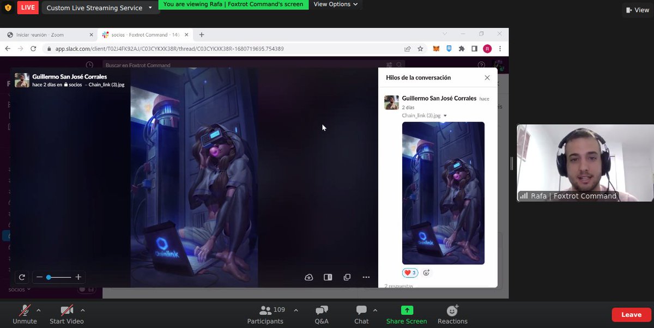The width and height of the screenshot is (654, 328).
Task: Bookmark this page with star icon
Action: click(420, 48)
